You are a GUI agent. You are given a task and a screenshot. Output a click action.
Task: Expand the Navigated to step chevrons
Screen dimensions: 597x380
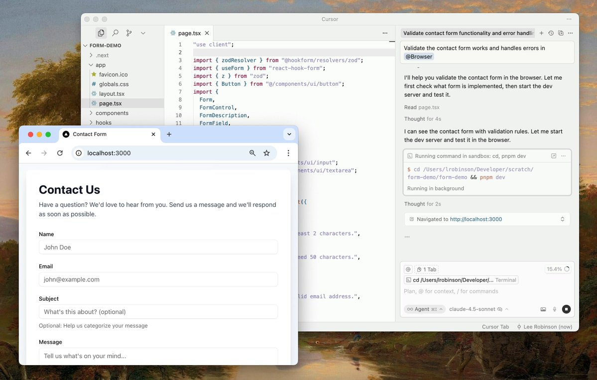[x=562, y=219]
